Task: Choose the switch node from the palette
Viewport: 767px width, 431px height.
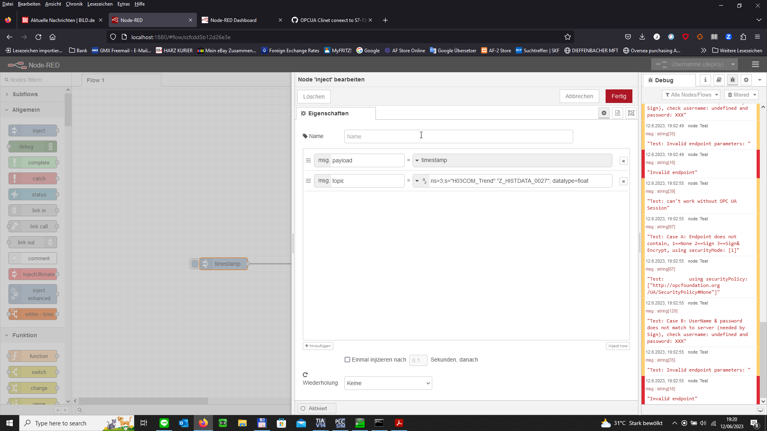Action: [33, 372]
